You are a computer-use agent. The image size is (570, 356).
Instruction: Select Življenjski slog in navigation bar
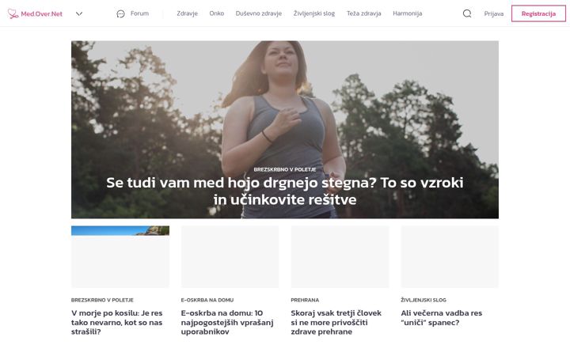[314, 13]
